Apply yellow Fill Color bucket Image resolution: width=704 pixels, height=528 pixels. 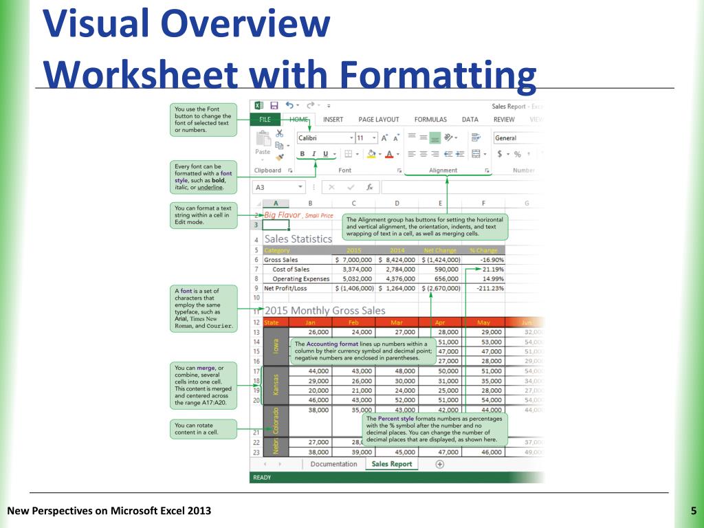coord(371,154)
